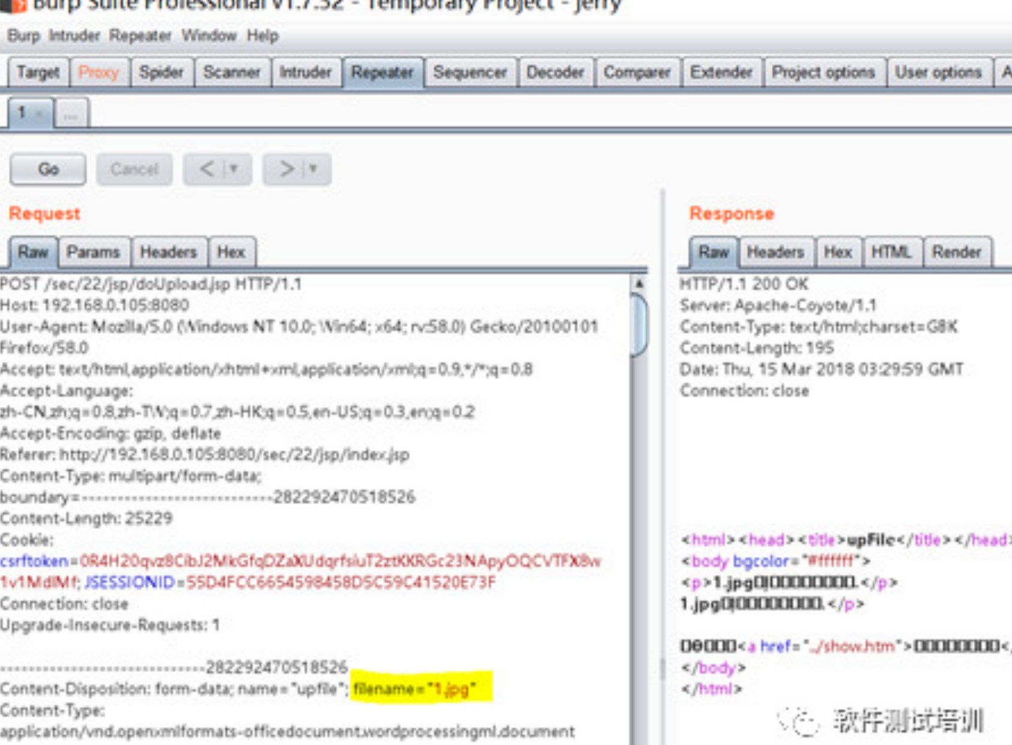Click the Request panel heading
Image resolution: width=1012 pixels, height=745 pixels.
44,214
